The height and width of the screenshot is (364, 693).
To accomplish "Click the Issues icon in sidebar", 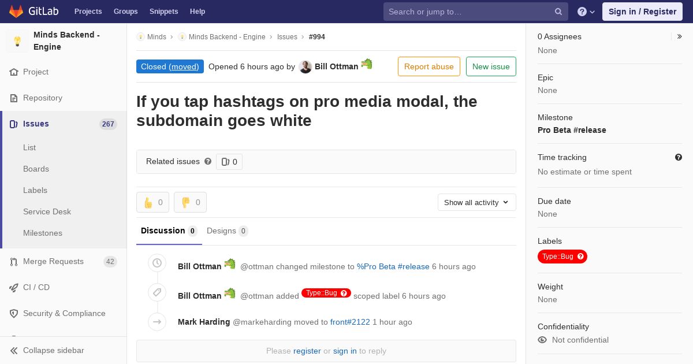I will click(14, 124).
